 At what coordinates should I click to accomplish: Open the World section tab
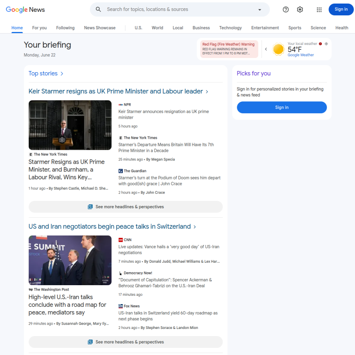(x=157, y=28)
